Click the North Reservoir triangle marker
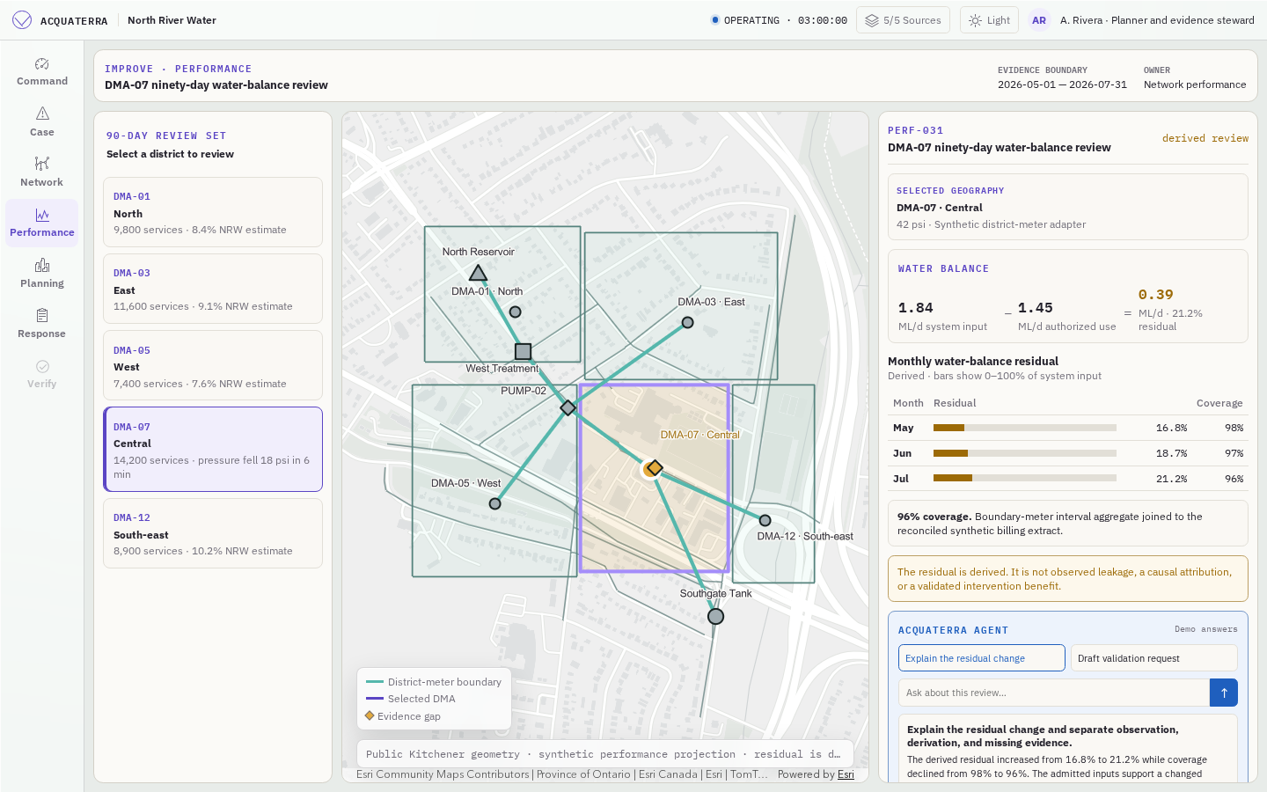The height and width of the screenshot is (792, 1267). click(478, 273)
